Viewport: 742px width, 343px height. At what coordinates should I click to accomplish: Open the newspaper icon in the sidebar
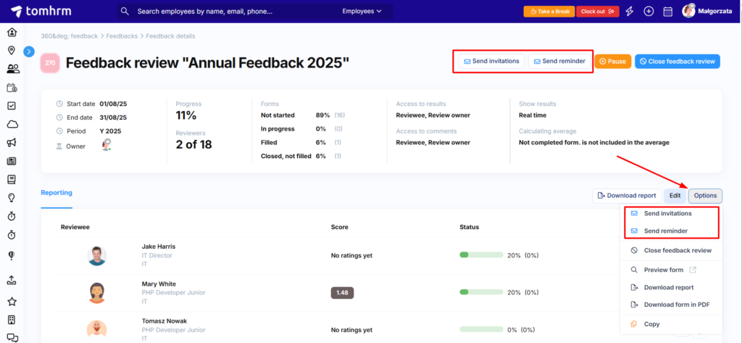(x=12, y=161)
